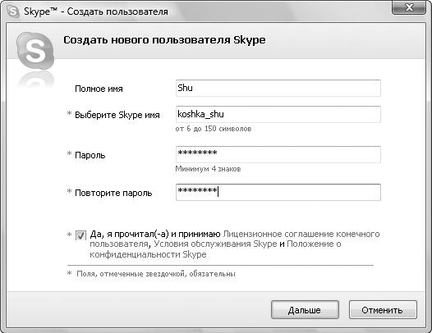Image resolution: width=432 pixels, height=333 pixels.
Task: Click the Минимум 4 знаков hint
Action: (x=208, y=169)
